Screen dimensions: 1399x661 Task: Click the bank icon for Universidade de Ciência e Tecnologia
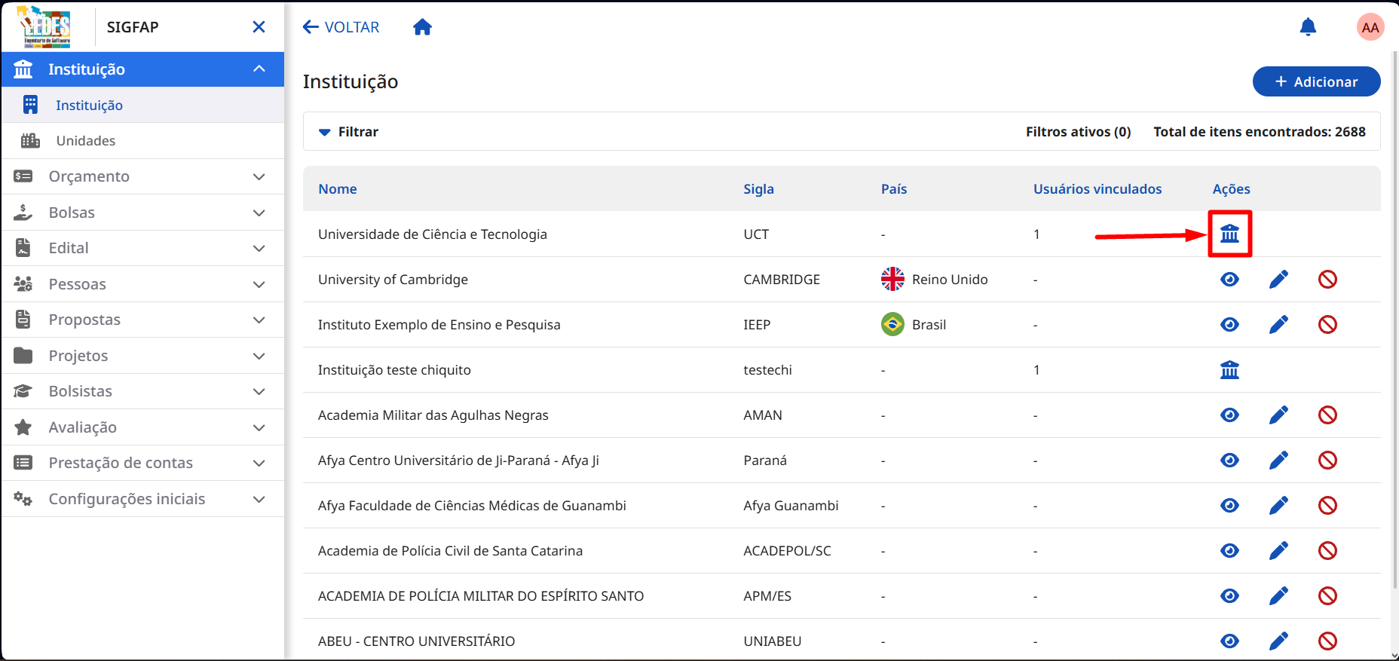(1229, 234)
